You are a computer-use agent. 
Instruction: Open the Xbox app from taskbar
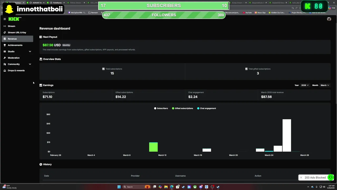[195, 187]
